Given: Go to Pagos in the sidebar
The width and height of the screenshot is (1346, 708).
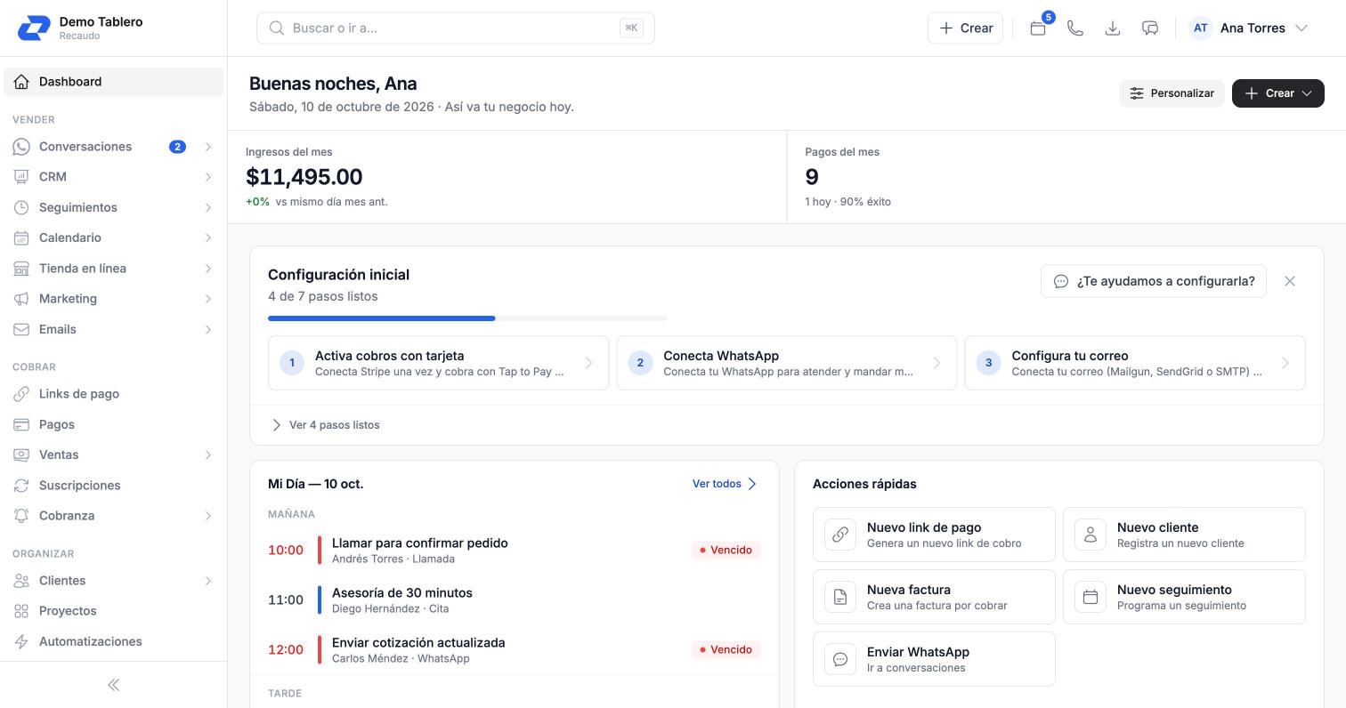Looking at the screenshot, I should tap(113, 424).
